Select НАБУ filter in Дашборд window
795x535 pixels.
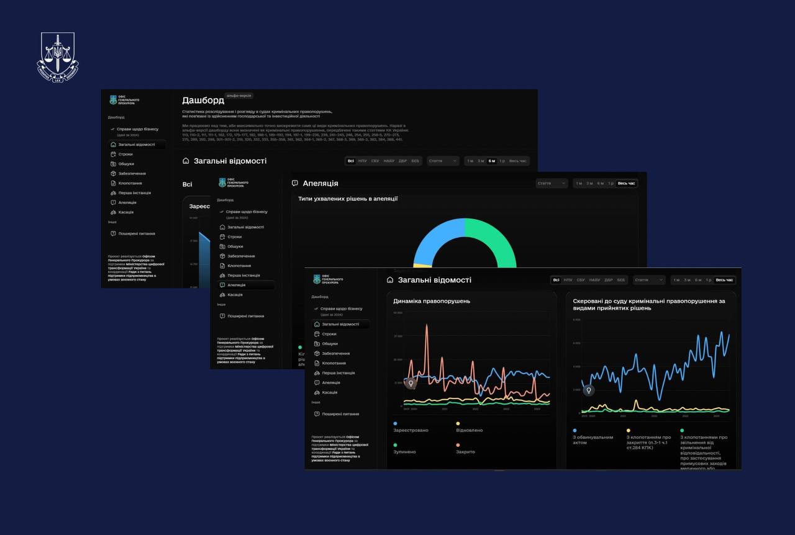389,161
